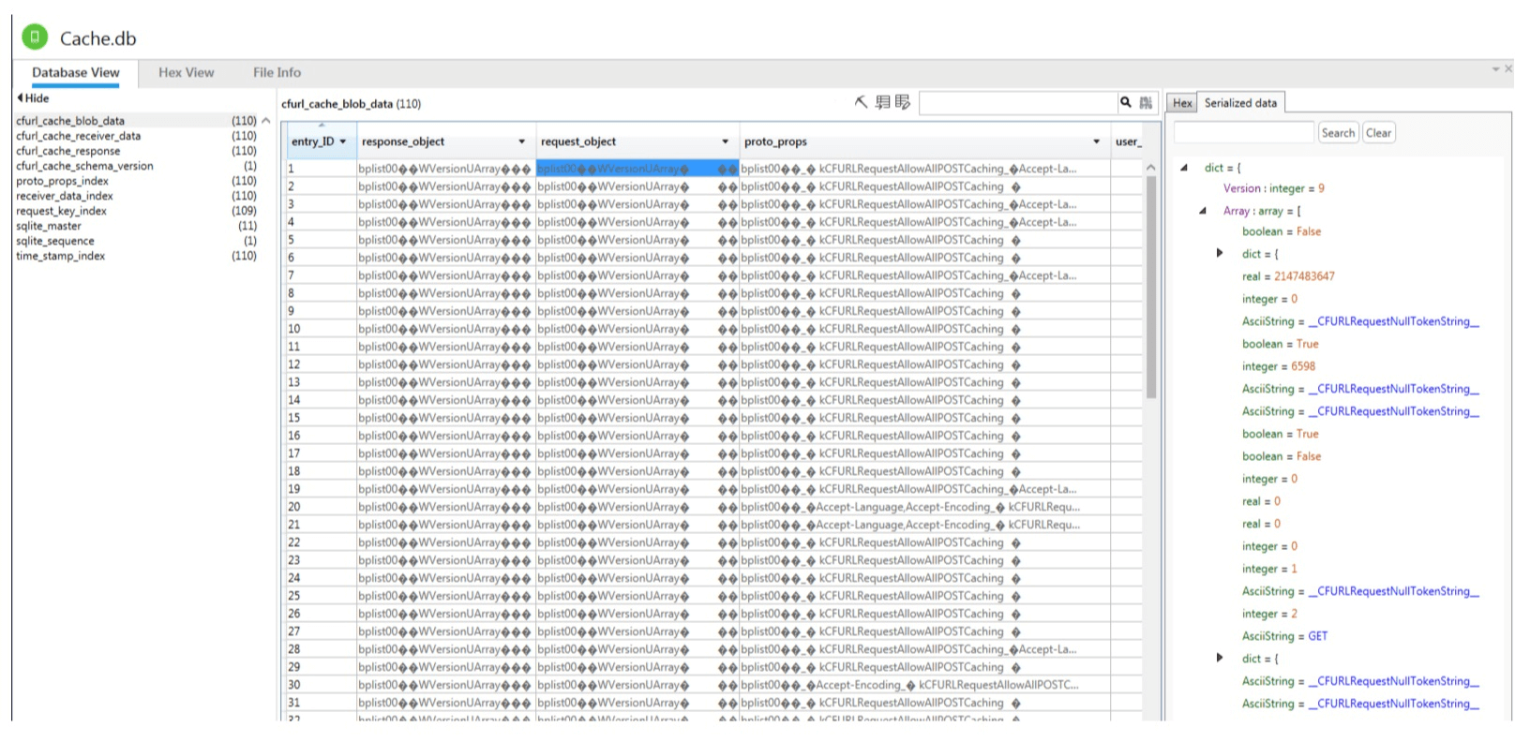Select the Hex tab in the right panel

point(1182,103)
